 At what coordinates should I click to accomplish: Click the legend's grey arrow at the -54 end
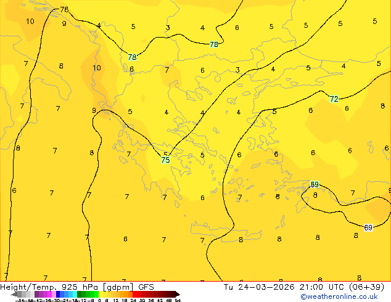14,294
